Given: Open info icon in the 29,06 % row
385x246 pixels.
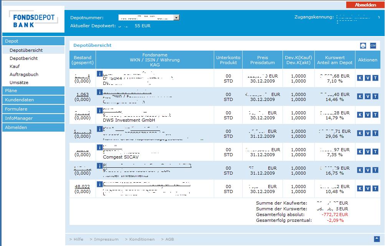Looking at the screenshot, I should coord(100,129).
